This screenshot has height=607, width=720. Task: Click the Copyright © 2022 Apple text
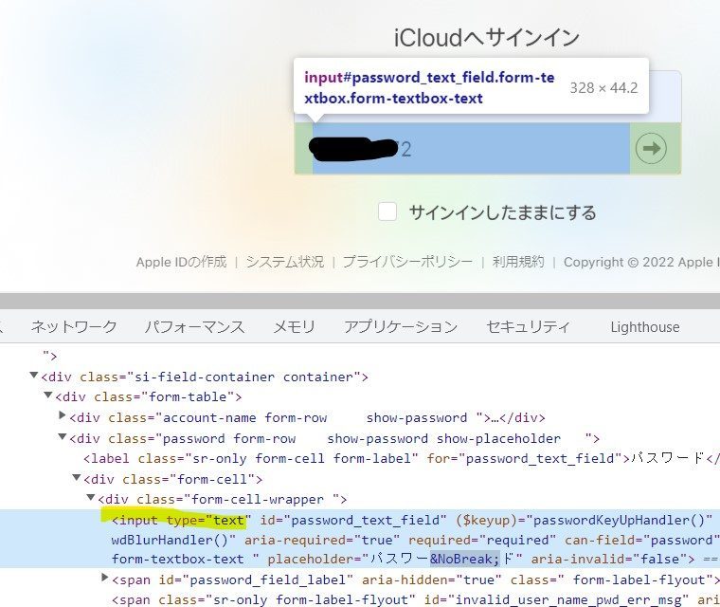tap(642, 262)
